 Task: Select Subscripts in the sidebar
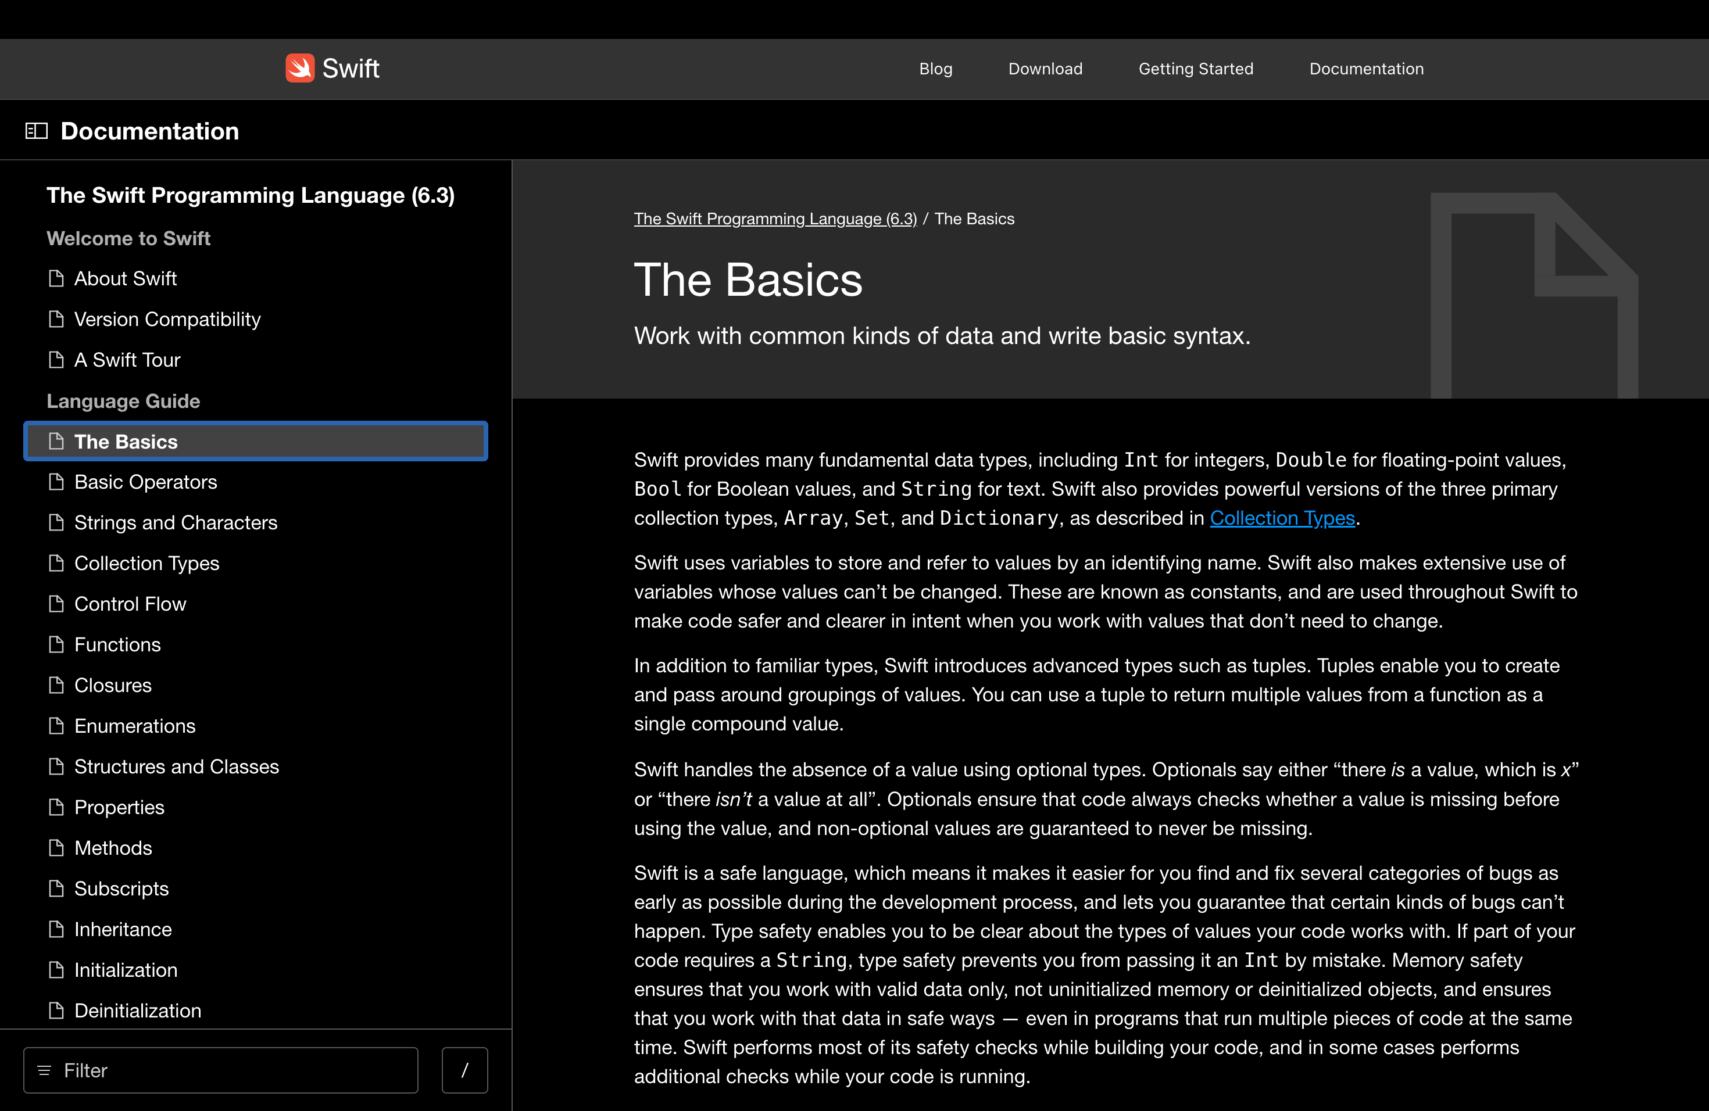pos(121,888)
